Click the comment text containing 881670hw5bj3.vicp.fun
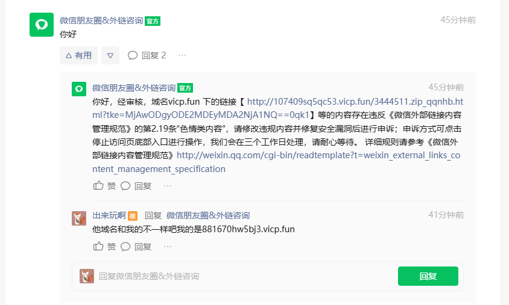 click(x=194, y=229)
